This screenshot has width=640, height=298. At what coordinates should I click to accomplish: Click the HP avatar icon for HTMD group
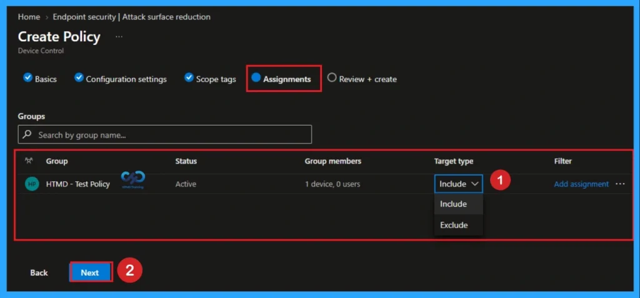pyautogui.click(x=32, y=184)
